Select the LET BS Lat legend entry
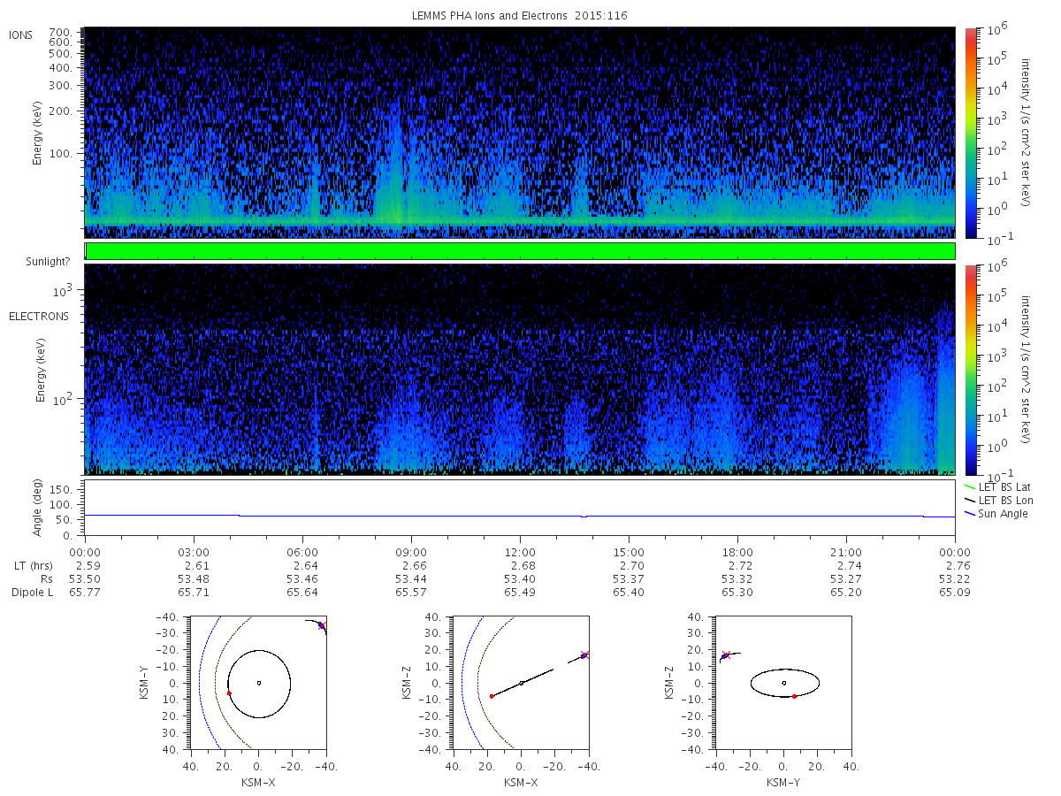This screenshot has height=796, width=1061. 998,487
